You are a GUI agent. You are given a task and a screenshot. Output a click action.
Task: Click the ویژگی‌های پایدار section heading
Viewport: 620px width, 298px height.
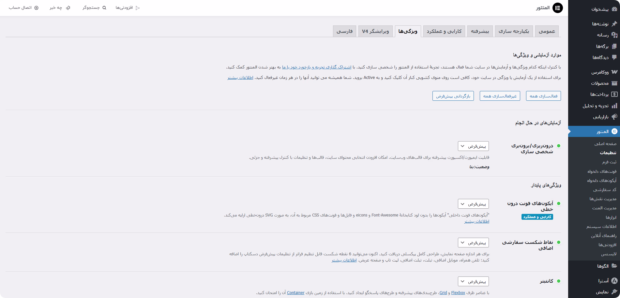[546, 185]
